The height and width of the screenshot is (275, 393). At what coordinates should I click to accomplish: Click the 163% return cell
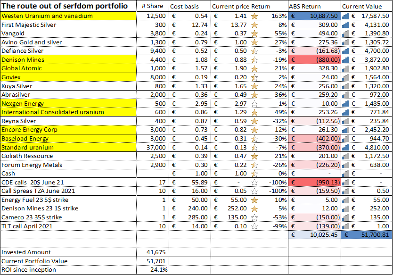pos(269,16)
